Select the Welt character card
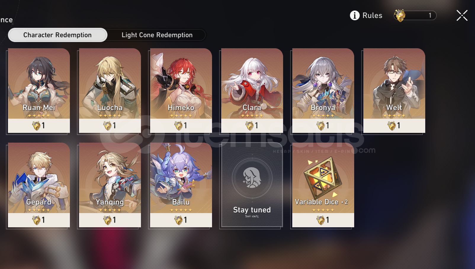Viewport: 475px width, 269px height. click(394, 91)
